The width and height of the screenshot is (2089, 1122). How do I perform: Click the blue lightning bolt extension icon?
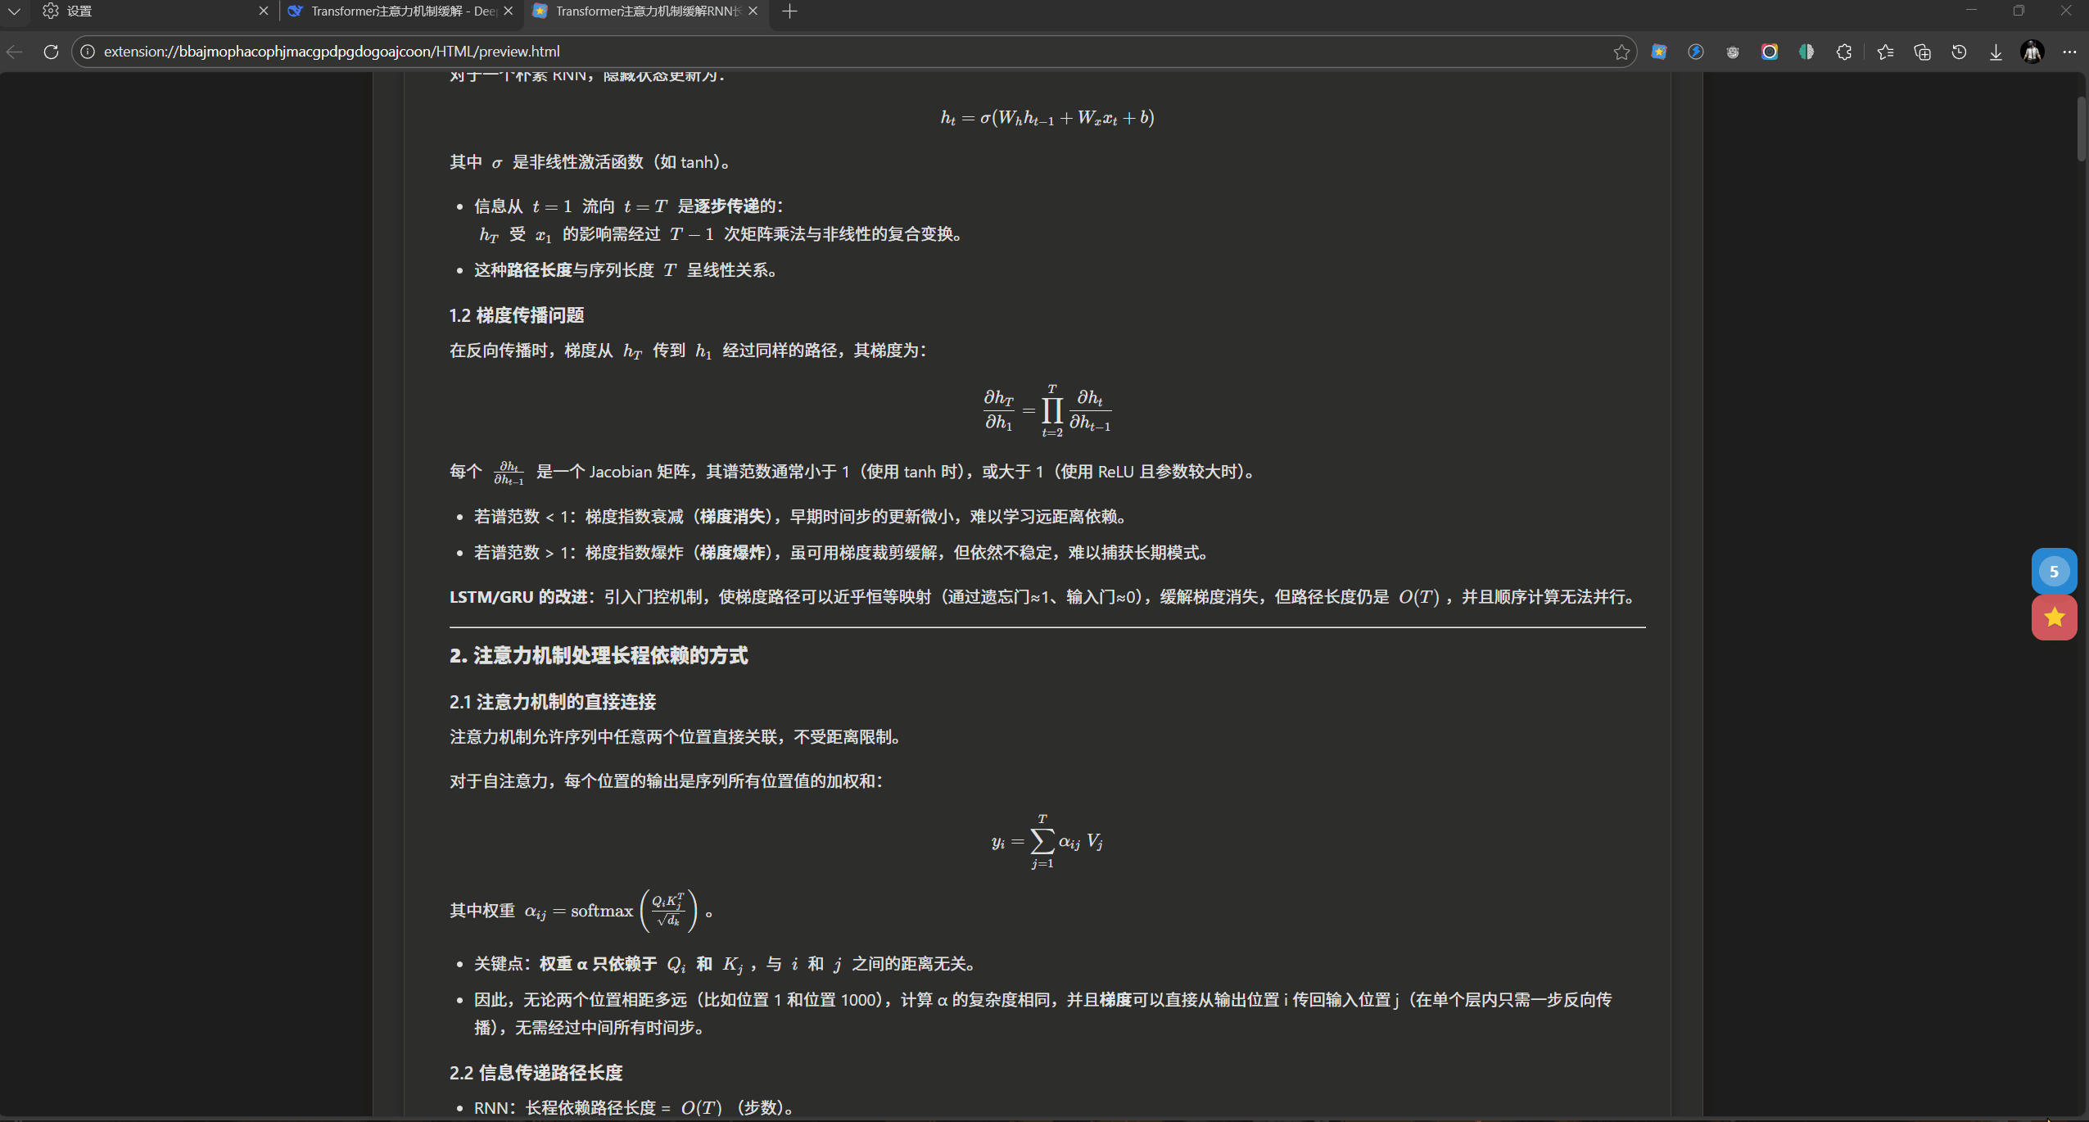pos(1696,52)
